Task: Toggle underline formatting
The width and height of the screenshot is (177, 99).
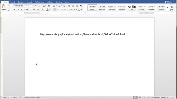Action: pos(22,10)
